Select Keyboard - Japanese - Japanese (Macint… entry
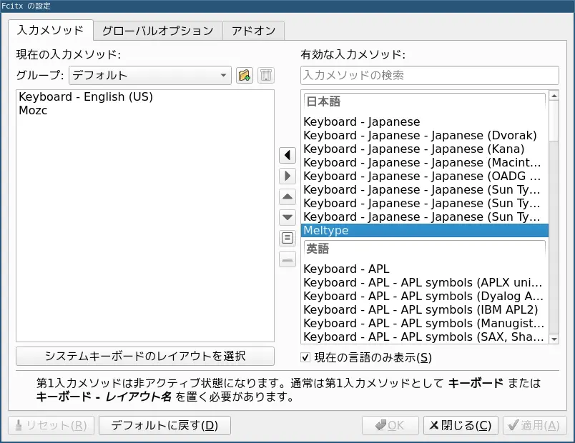The width and height of the screenshot is (575, 443). pos(425,162)
